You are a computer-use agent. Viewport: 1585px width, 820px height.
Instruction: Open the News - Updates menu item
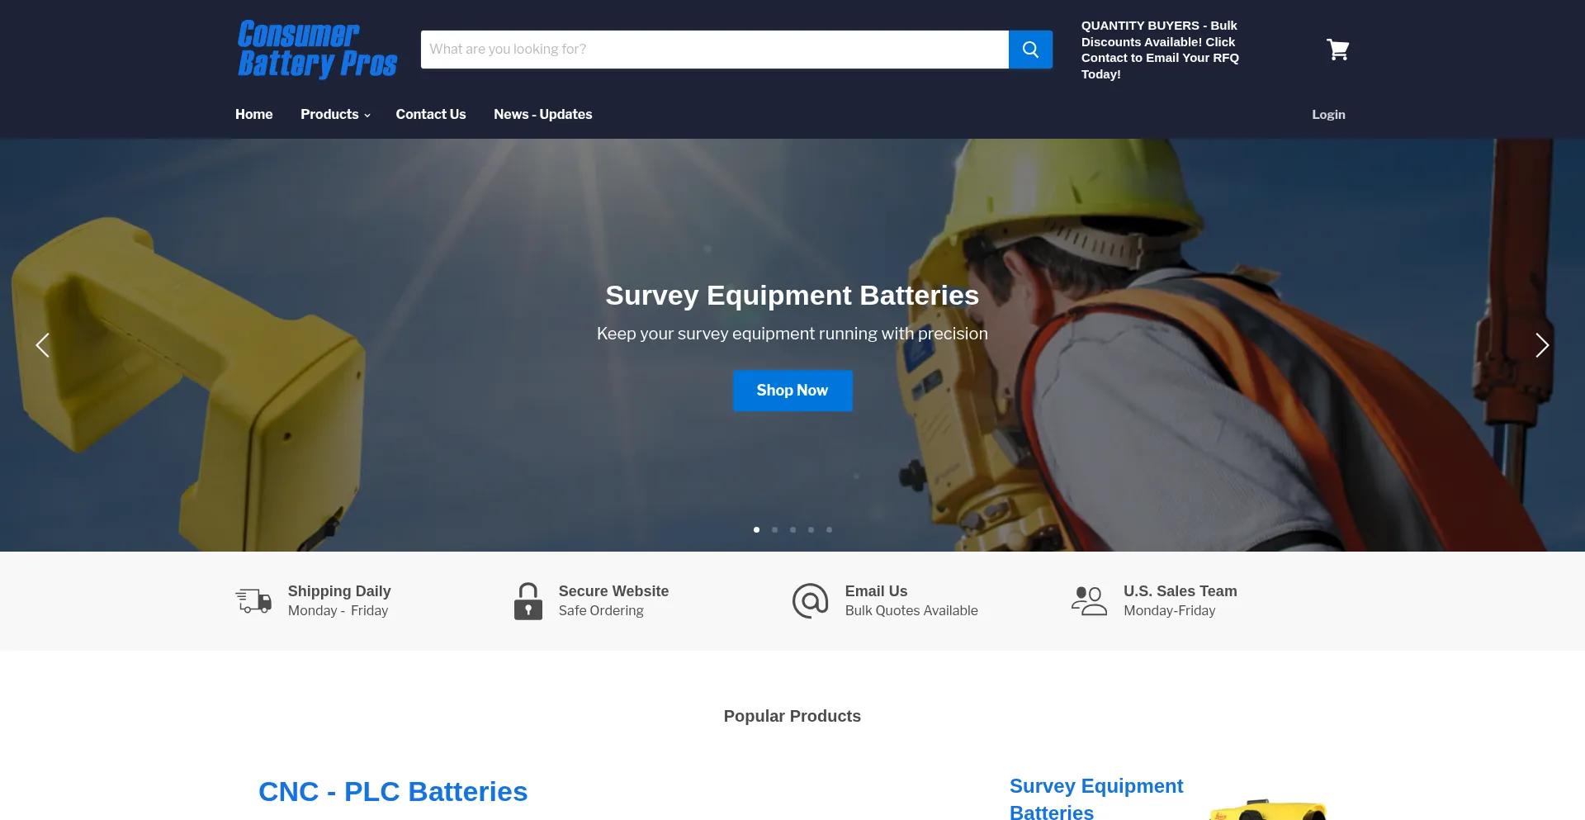[542, 114]
